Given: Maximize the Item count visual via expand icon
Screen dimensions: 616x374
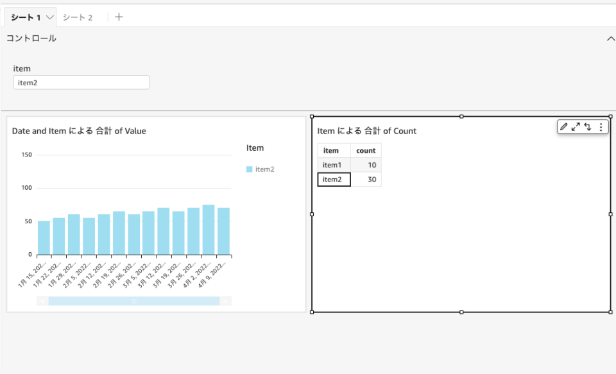Looking at the screenshot, I should (x=574, y=126).
